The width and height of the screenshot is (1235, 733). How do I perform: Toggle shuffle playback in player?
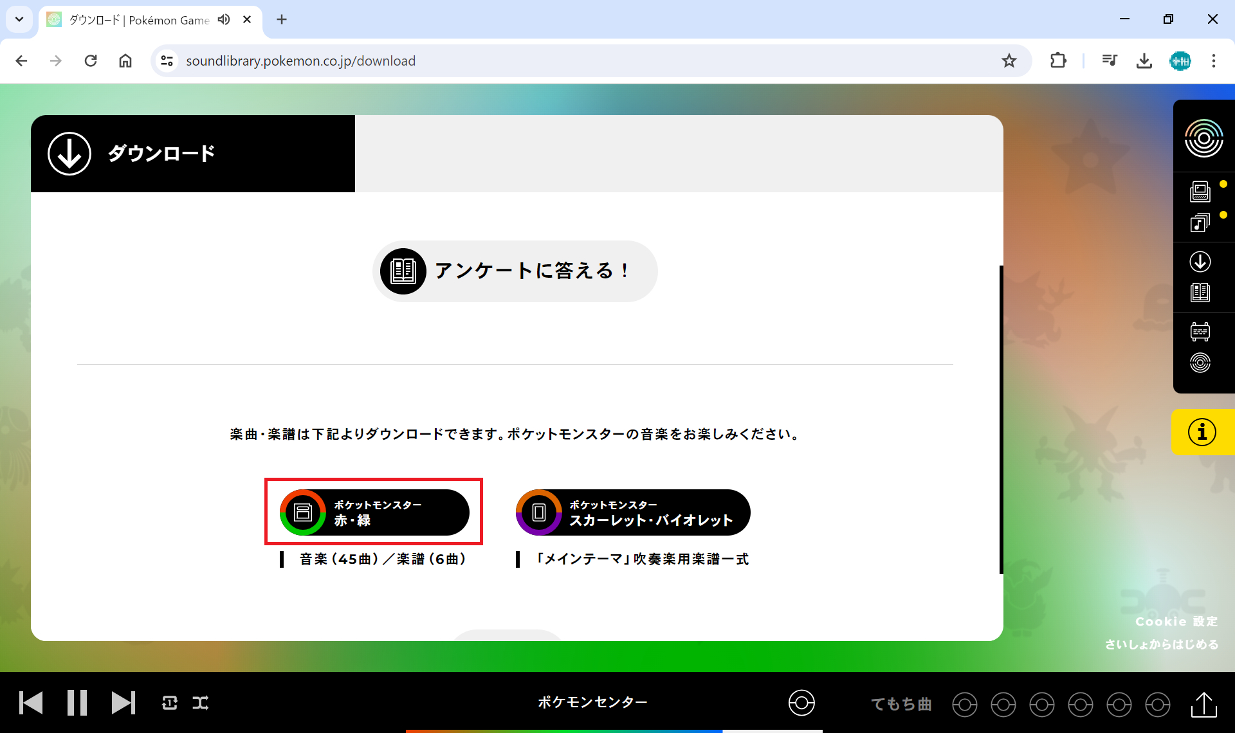tap(201, 703)
